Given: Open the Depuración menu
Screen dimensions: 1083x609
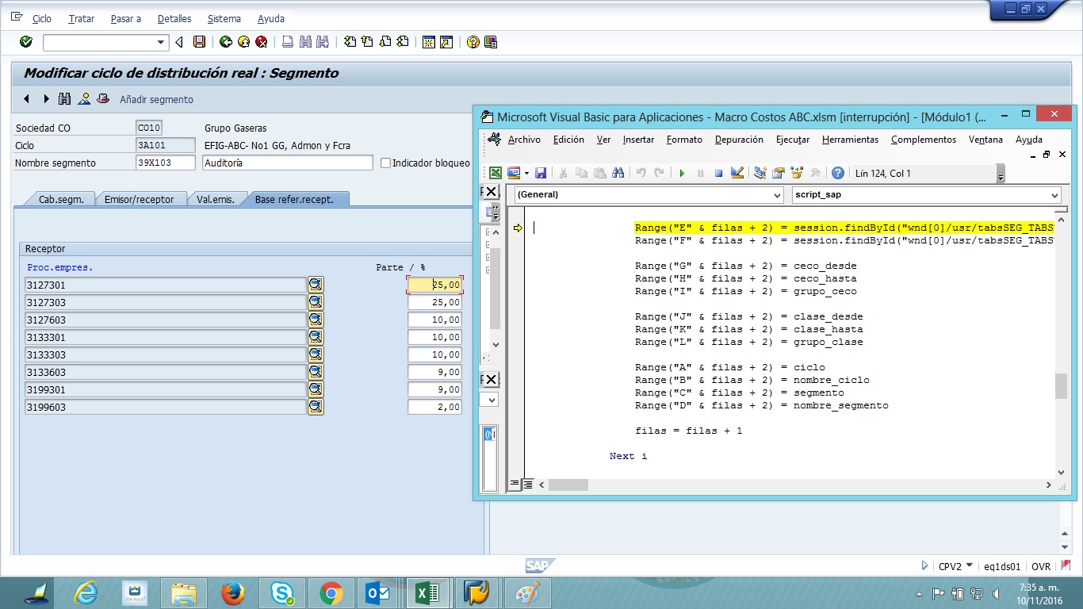Looking at the screenshot, I should click(x=738, y=140).
